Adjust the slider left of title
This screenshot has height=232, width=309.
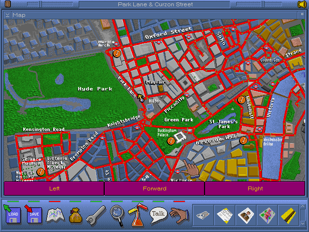tap(41, 4)
